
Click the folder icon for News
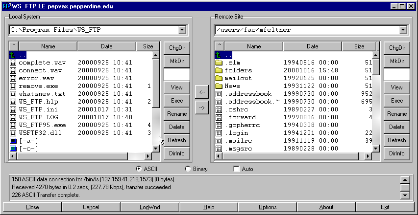tap(219, 86)
